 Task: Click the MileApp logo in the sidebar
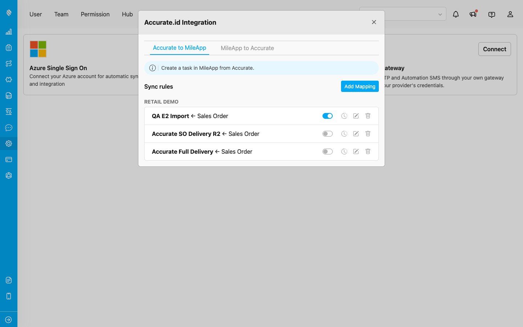coord(9,13)
